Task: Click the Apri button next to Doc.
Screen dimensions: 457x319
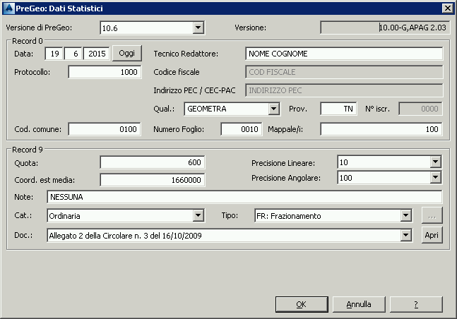Action: (432, 236)
